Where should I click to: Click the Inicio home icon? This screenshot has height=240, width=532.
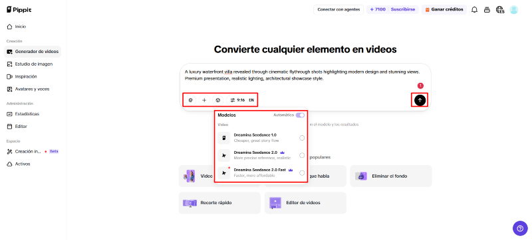pyautogui.click(x=9, y=27)
